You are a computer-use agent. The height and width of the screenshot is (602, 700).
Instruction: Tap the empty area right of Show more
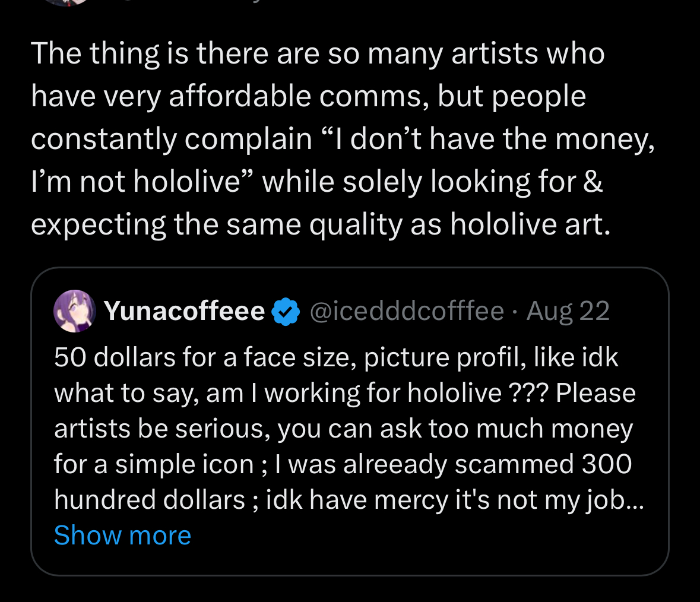point(416,536)
